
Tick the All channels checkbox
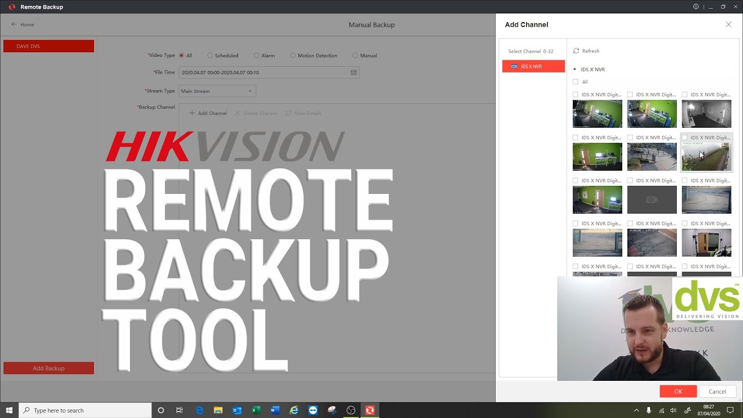(575, 82)
